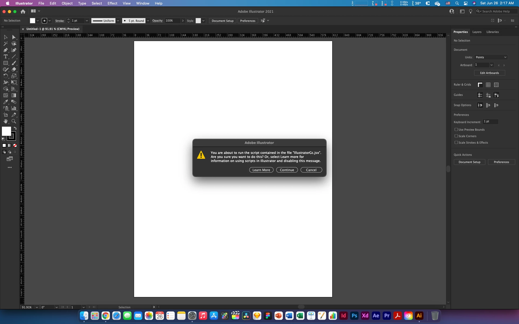519x324 pixels.
Task: Click the white Fill color swatch
Action: coord(6,131)
